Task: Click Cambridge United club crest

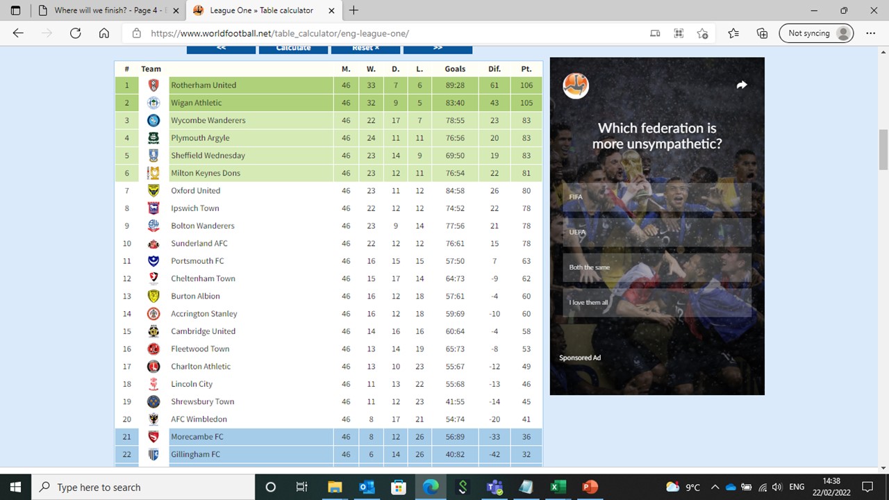Action: point(153,331)
